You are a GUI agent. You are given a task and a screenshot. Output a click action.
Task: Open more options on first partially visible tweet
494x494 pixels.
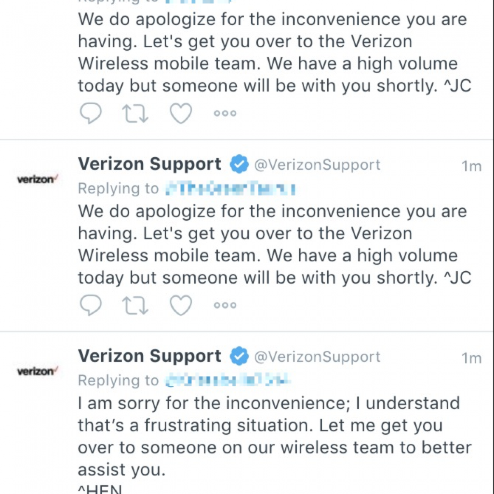point(225,113)
